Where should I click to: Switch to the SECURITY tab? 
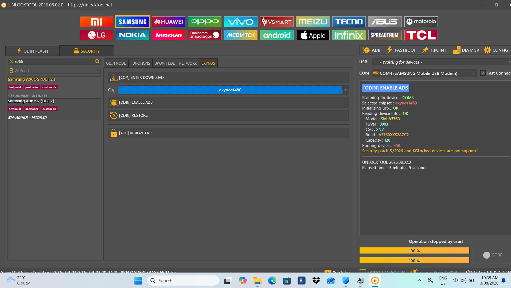[87, 51]
